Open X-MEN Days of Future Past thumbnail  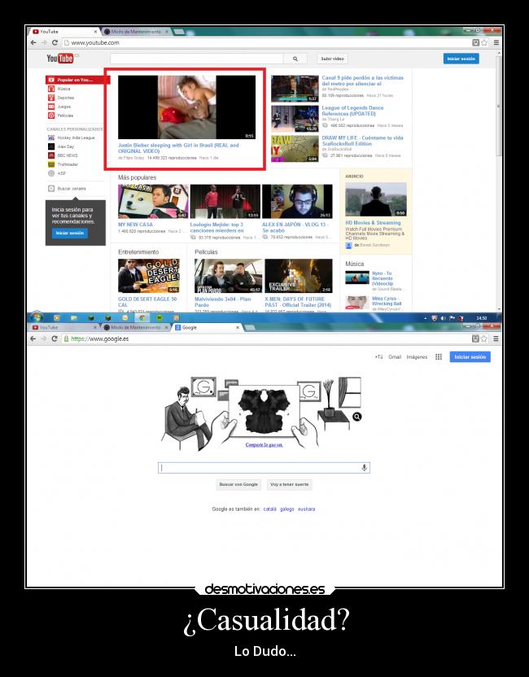299,276
